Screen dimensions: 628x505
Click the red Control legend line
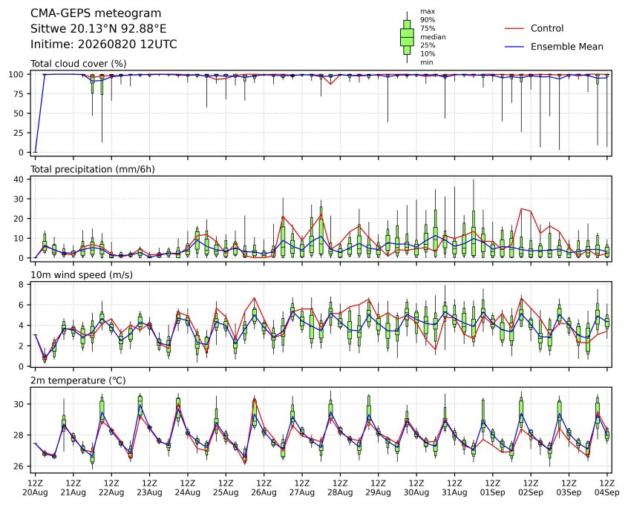514,28
